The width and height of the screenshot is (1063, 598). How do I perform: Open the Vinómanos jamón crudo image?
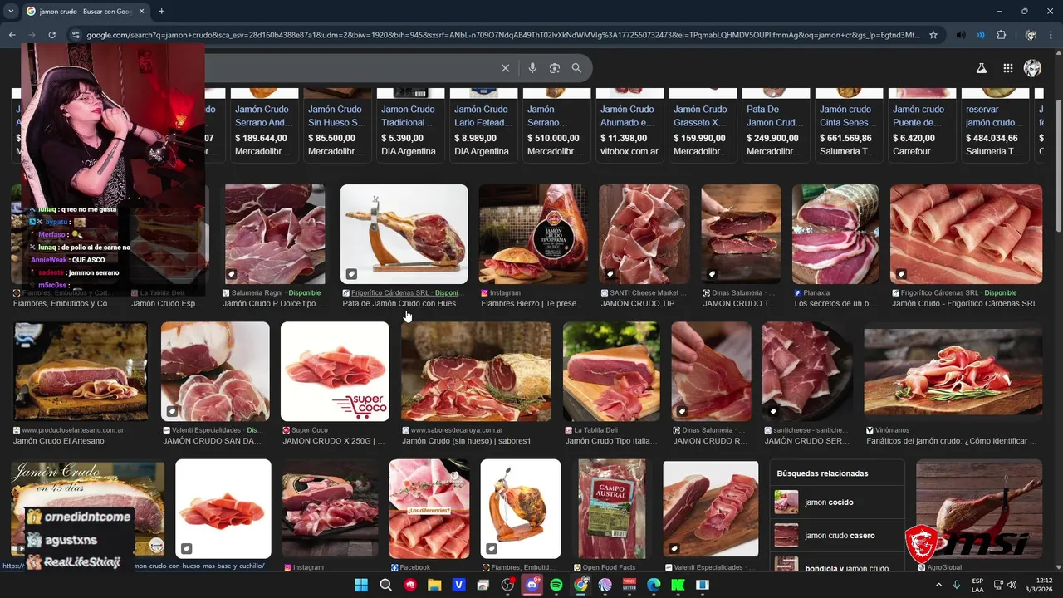coord(953,371)
